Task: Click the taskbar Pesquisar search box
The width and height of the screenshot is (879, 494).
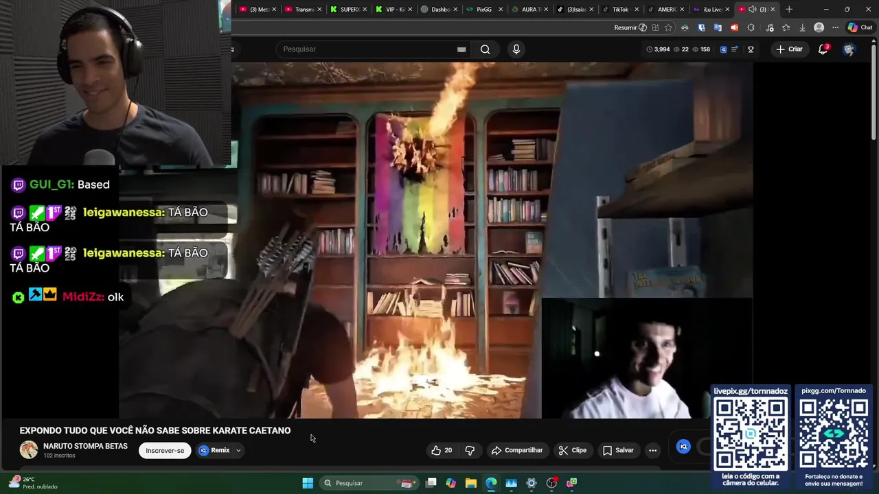Action: (x=369, y=483)
